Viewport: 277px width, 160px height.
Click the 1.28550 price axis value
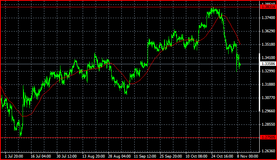269,124
